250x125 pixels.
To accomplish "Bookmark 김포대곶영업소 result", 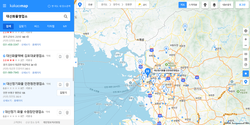I will click(x=60, y=57).
